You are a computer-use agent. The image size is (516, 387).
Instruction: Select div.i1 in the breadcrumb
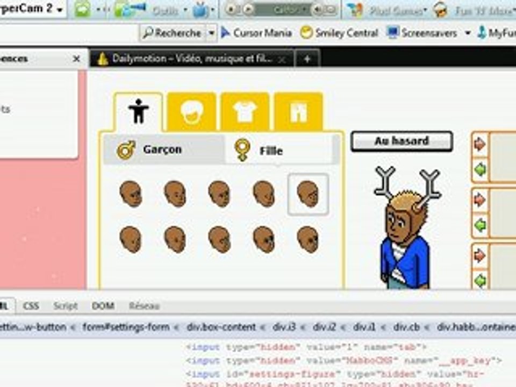(x=364, y=327)
